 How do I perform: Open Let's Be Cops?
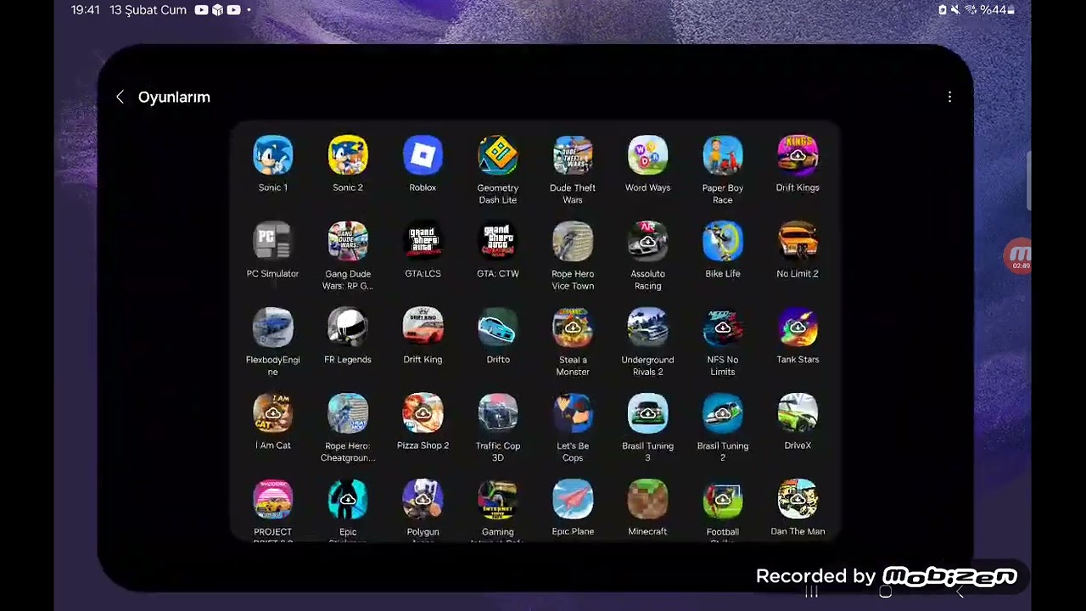pos(573,413)
